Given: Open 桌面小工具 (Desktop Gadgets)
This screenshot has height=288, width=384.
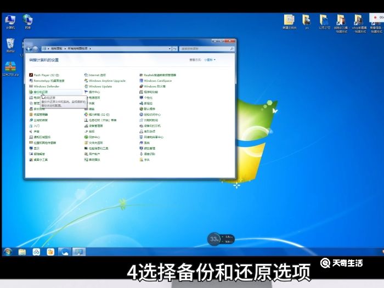Looking at the screenshot, I should pos(38,160).
